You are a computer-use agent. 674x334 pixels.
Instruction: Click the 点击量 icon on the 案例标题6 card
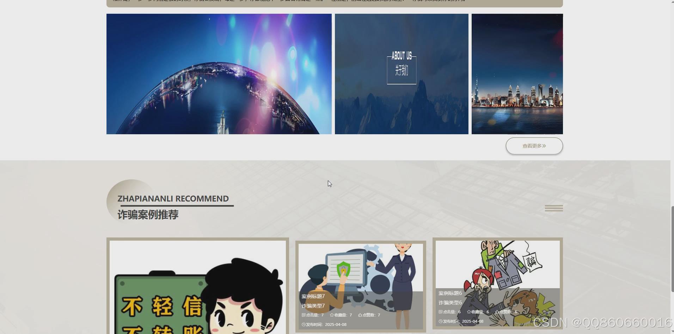[441, 312]
